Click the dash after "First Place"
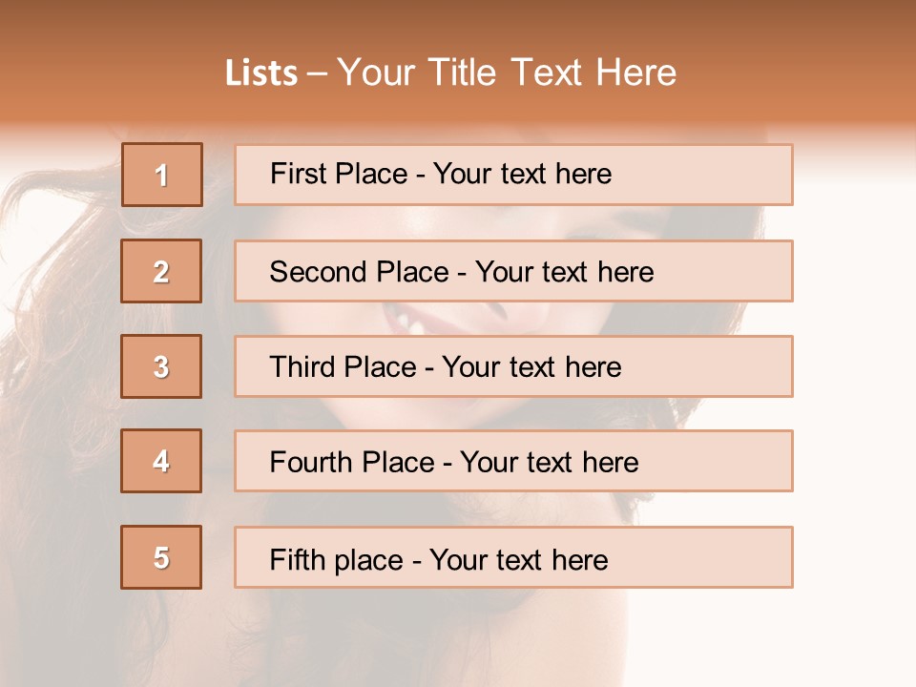 (420, 175)
